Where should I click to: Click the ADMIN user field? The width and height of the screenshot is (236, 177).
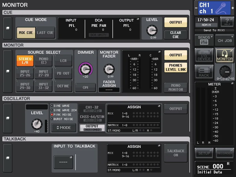click(x=206, y=25)
